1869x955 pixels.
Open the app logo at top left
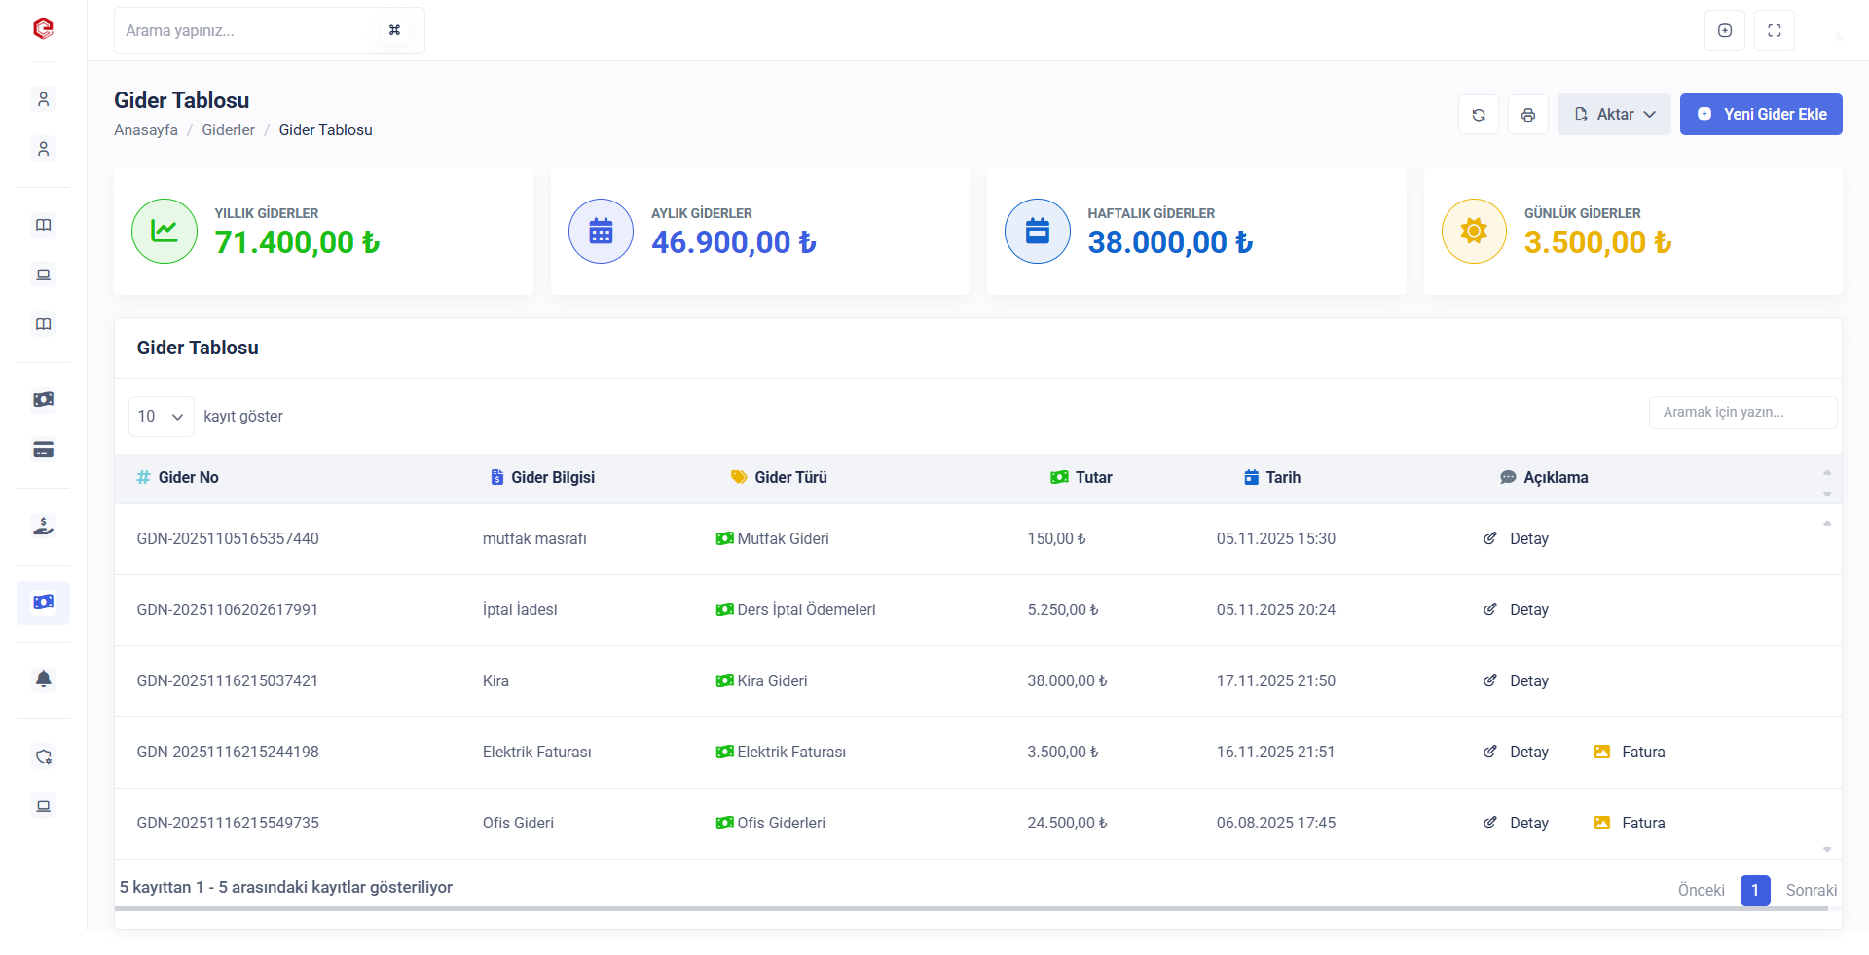tap(43, 29)
